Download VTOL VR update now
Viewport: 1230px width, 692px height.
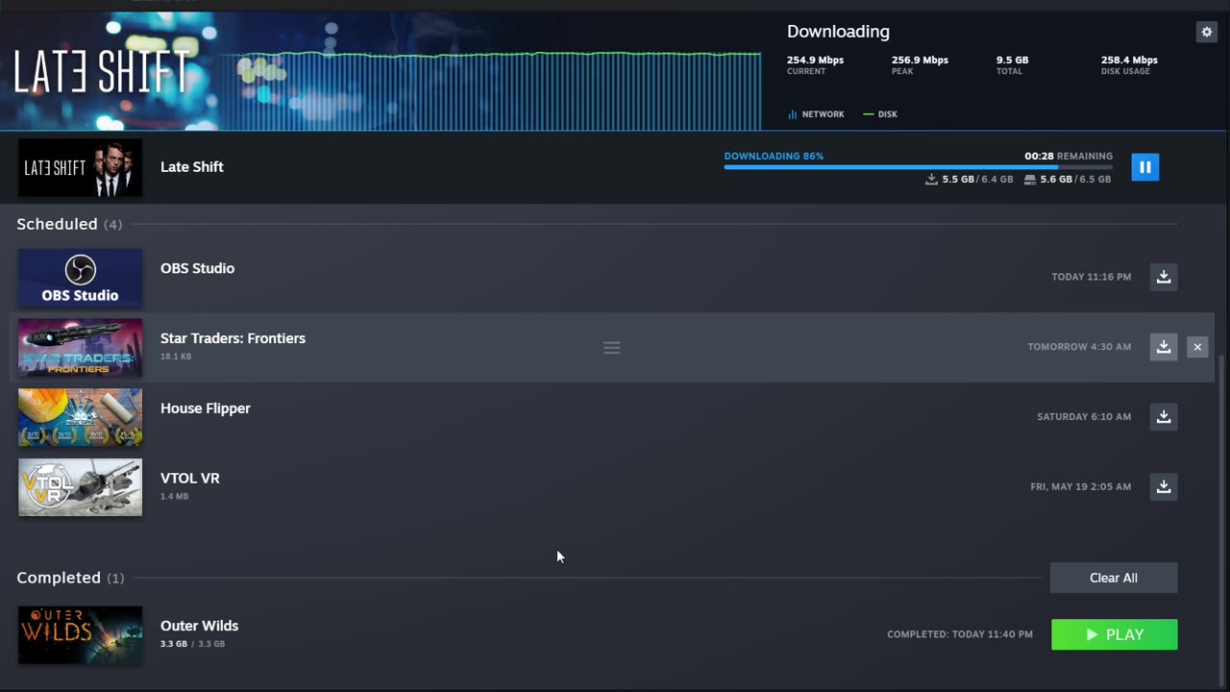pyautogui.click(x=1164, y=487)
